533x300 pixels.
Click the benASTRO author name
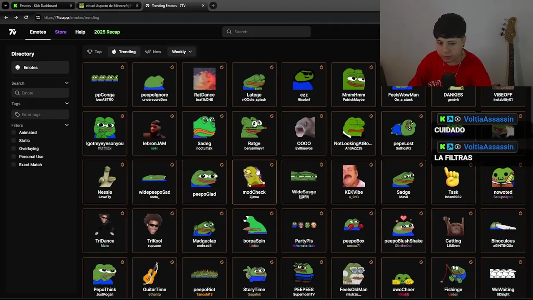tap(105, 100)
